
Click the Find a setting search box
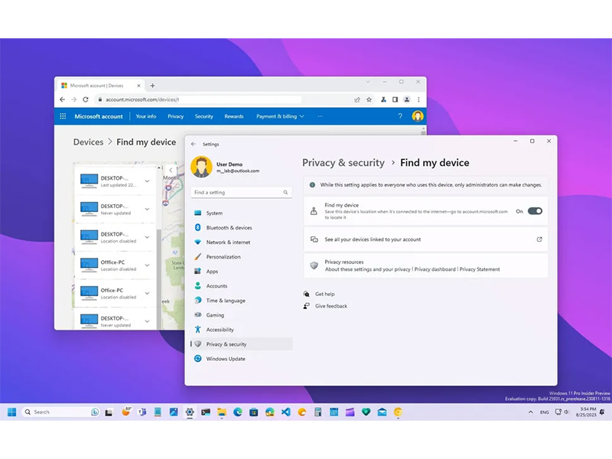coord(241,193)
